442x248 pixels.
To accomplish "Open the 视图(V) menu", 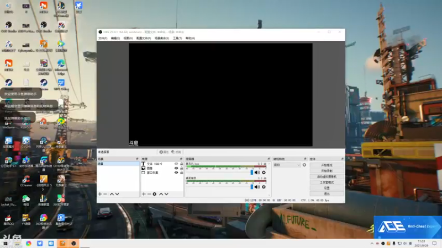I will [128, 38].
